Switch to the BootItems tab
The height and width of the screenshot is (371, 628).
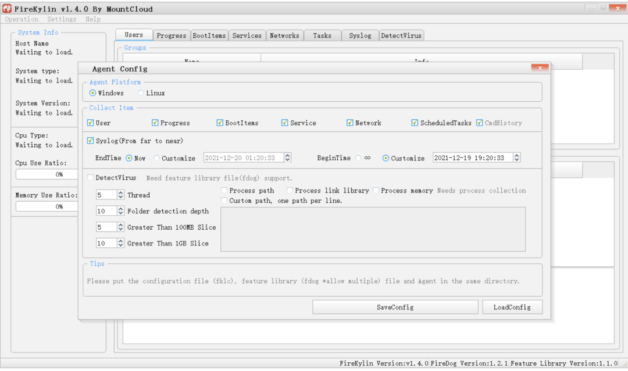[209, 35]
